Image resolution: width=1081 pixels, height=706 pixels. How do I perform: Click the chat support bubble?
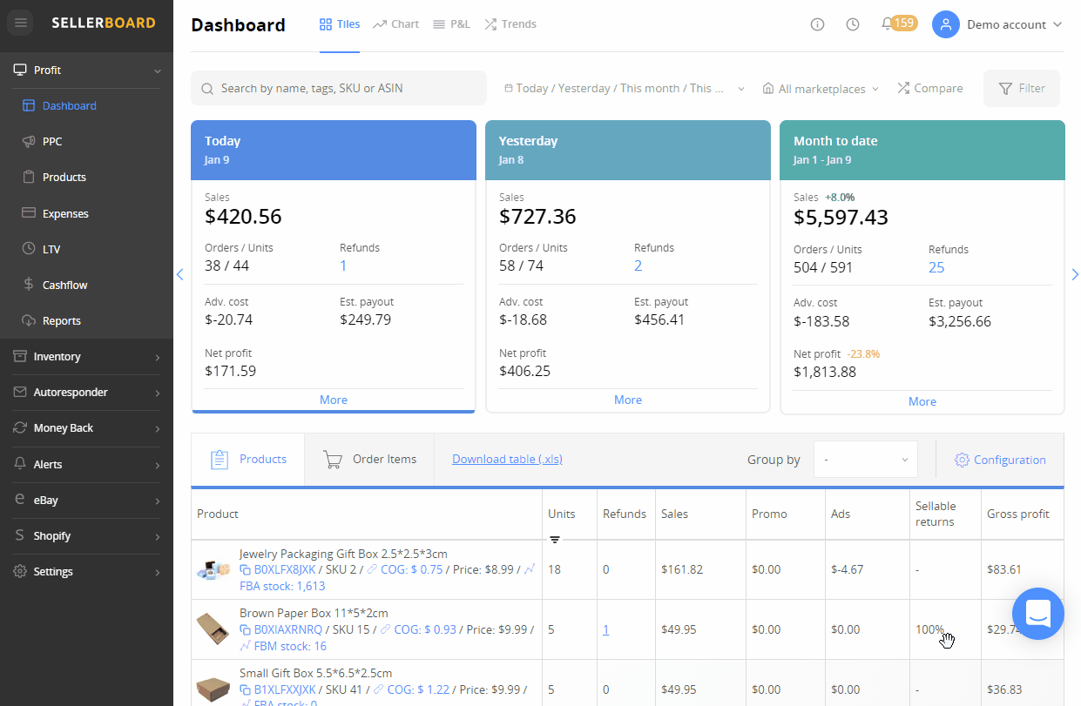coord(1038,614)
